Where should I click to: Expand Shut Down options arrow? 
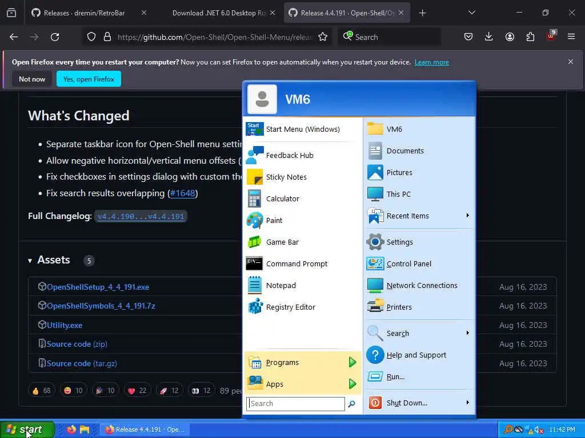[x=467, y=403]
